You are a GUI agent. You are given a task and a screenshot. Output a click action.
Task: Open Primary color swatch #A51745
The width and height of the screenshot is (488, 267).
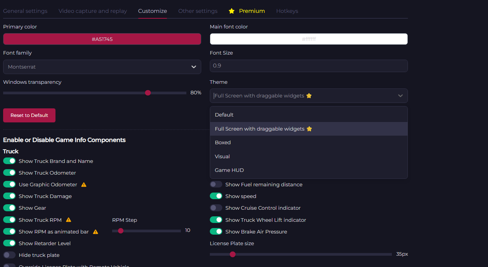(x=102, y=39)
